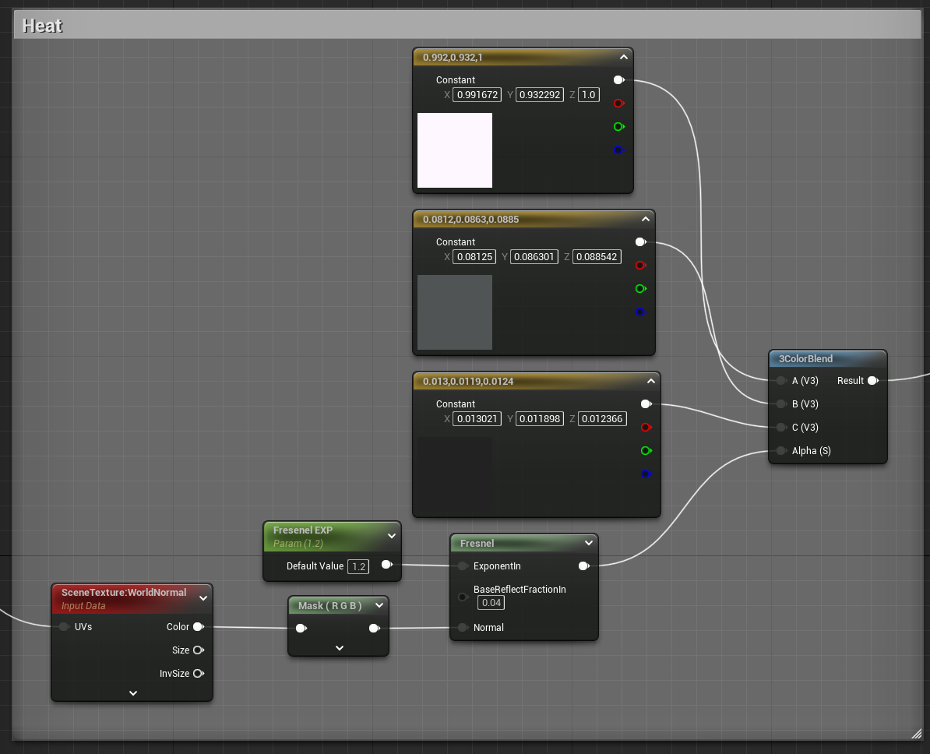This screenshot has width=930, height=754.
Task: Edit X value 0.013021 field
Action: tap(477, 419)
